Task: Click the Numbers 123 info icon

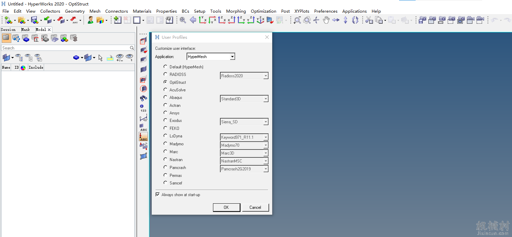Action: (143, 108)
